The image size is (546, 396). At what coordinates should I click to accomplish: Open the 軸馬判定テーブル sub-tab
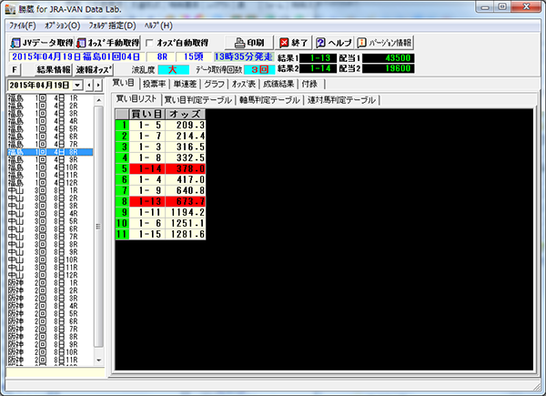point(269,100)
